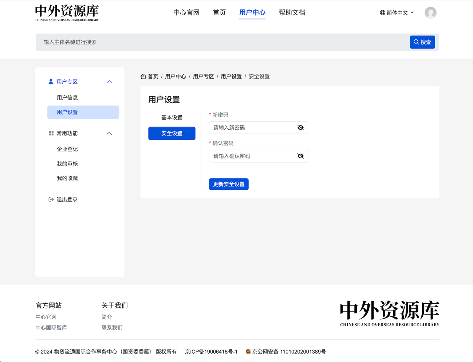Screen dimensions: 473x362
Task: Collapse the 用户专区 section chevron
Action: [x=109, y=82]
